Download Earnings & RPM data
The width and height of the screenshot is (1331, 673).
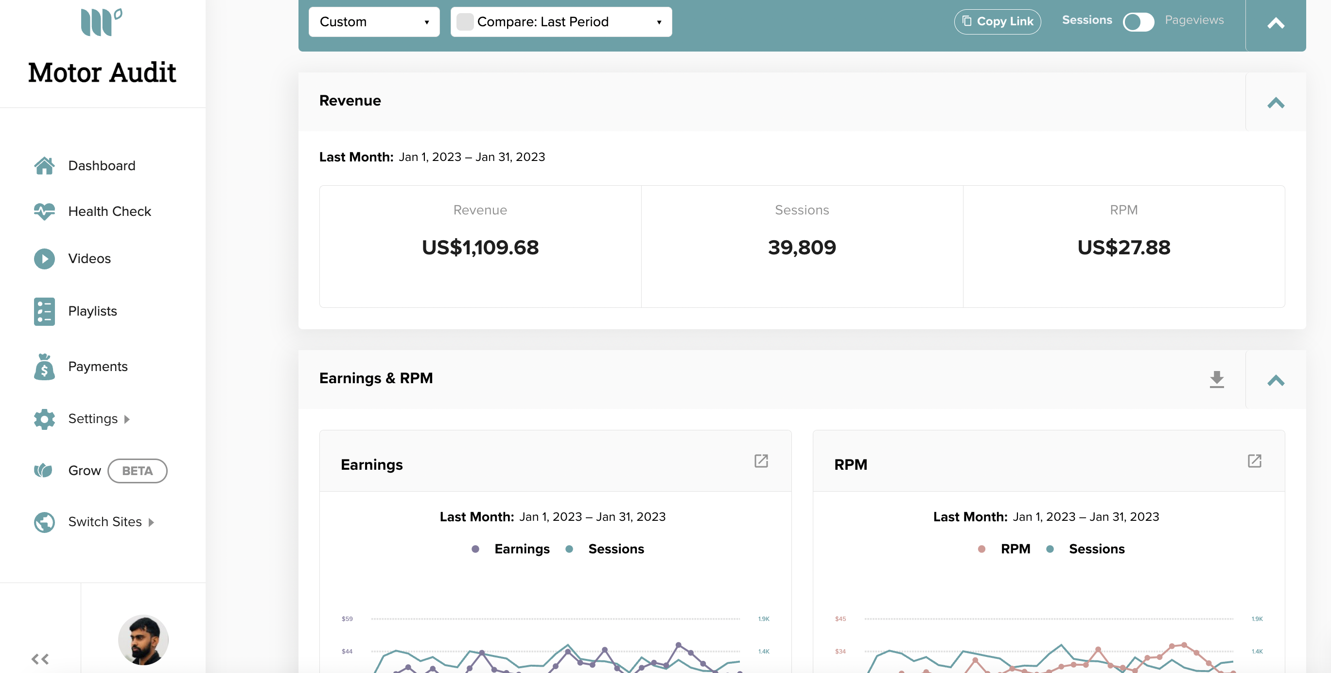click(x=1217, y=379)
